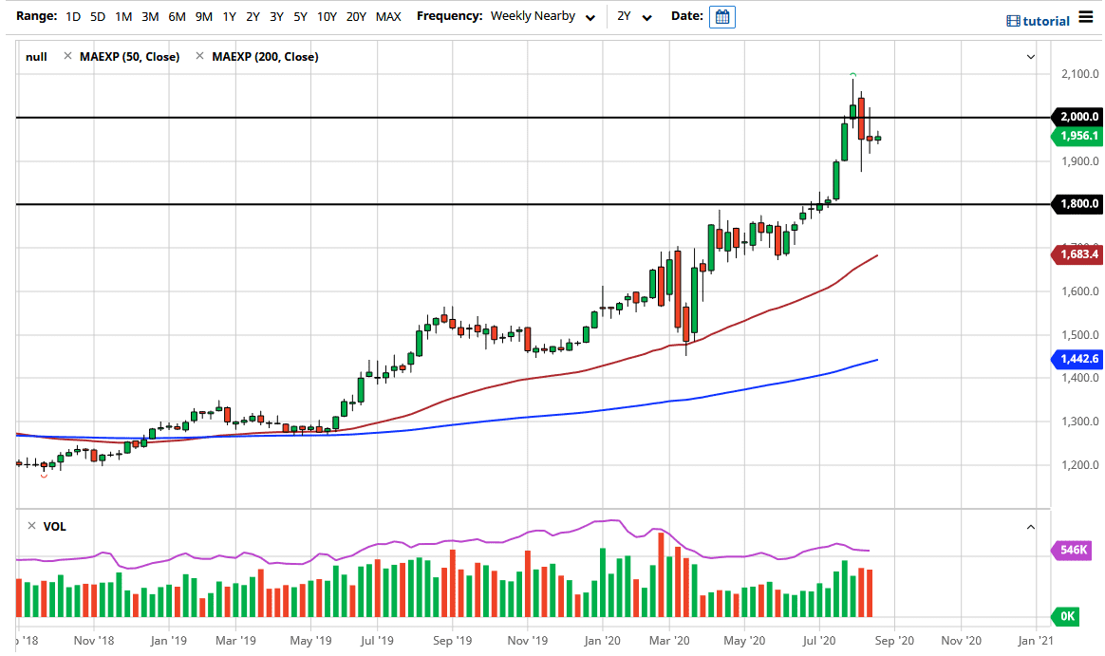This screenshot has width=1105, height=656.
Task: Expand the 2Y period dropdown
Action: click(634, 17)
